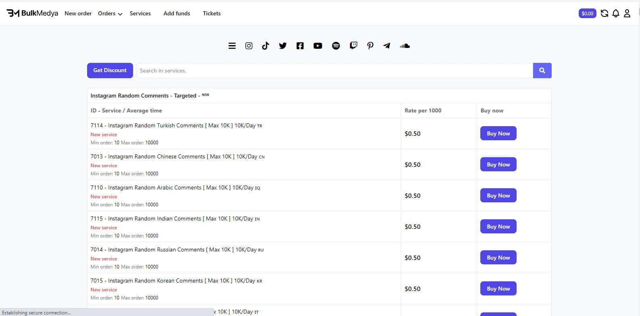640x316 pixels.
Task: Open all categories hamburger list icon
Action: [232, 46]
